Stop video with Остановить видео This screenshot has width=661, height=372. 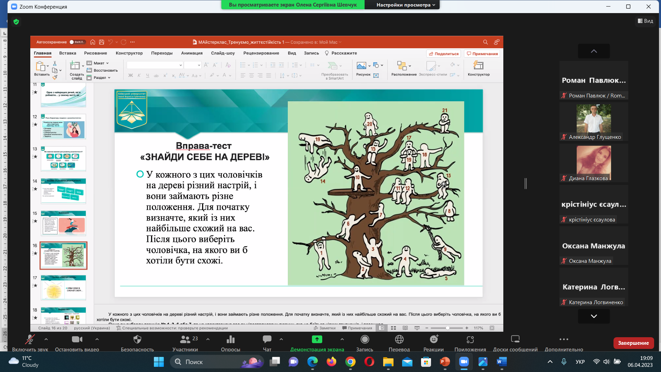click(x=77, y=340)
